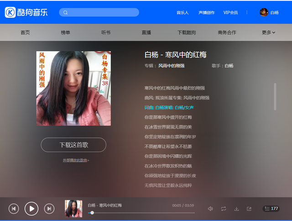Open album link 风雨中的刚强
The height and width of the screenshot is (221, 292).
172,66
